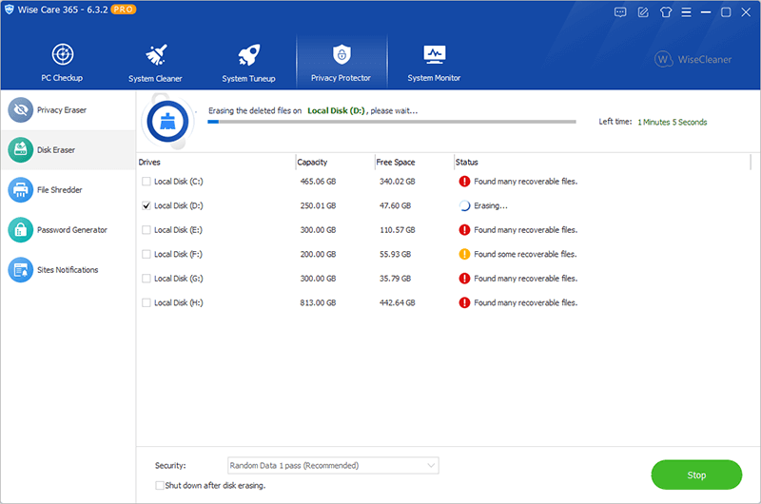Select Password Generator in the sidebar
The image size is (761, 504).
click(72, 229)
